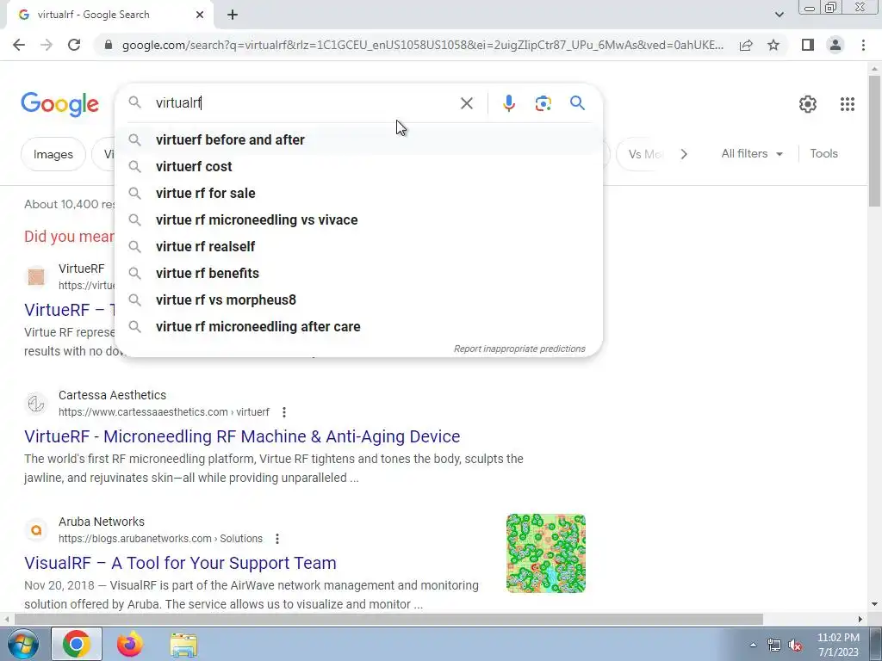Click the Aruba Networks heat map thumbnail
Image resolution: width=882 pixels, height=661 pixels.
coord(545,553)
